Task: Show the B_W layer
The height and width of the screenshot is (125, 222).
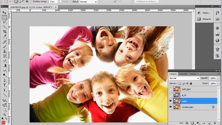Action: click(x=170, y=95)
